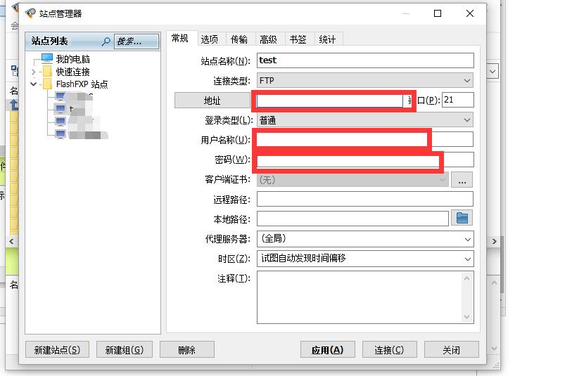Click the search magnifier icon in site list
Viewport: 572px width, 376px height.
[x=106, y=41]
